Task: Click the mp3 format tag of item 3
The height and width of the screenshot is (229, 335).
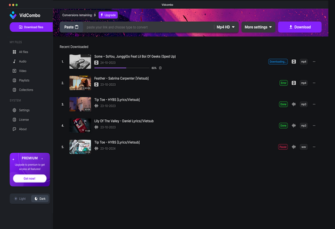Action: (x=304, y=104)
